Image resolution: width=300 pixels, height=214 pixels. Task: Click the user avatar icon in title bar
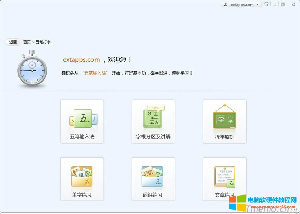point(226,5)
